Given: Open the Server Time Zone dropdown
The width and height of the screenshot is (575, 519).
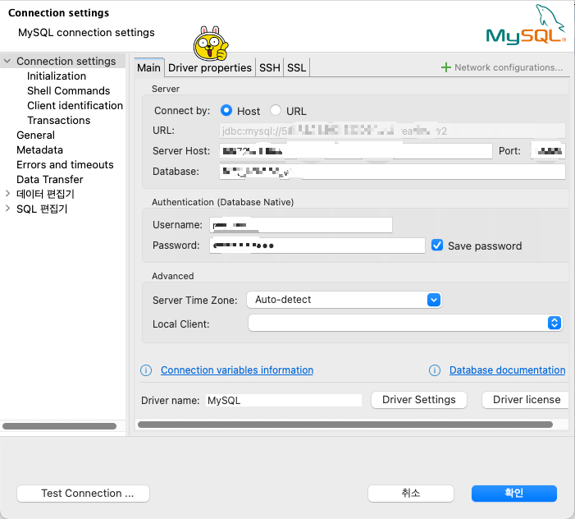Looking at the screenshot, I should tap(344, 300).
